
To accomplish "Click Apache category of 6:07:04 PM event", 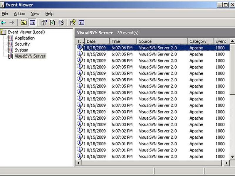I will pyautogui.click(x=196, y=99).
